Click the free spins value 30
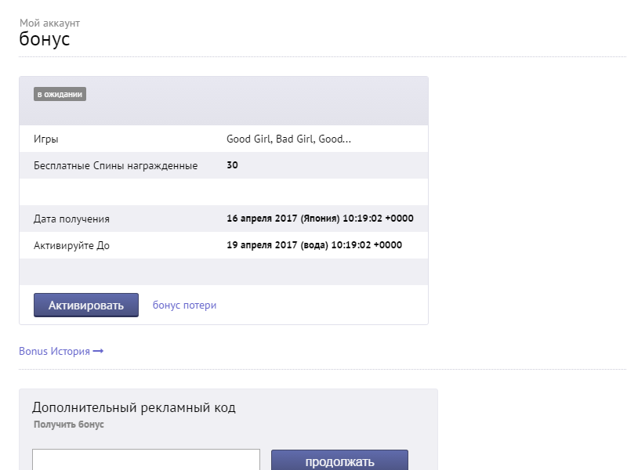 coord(232,166)
